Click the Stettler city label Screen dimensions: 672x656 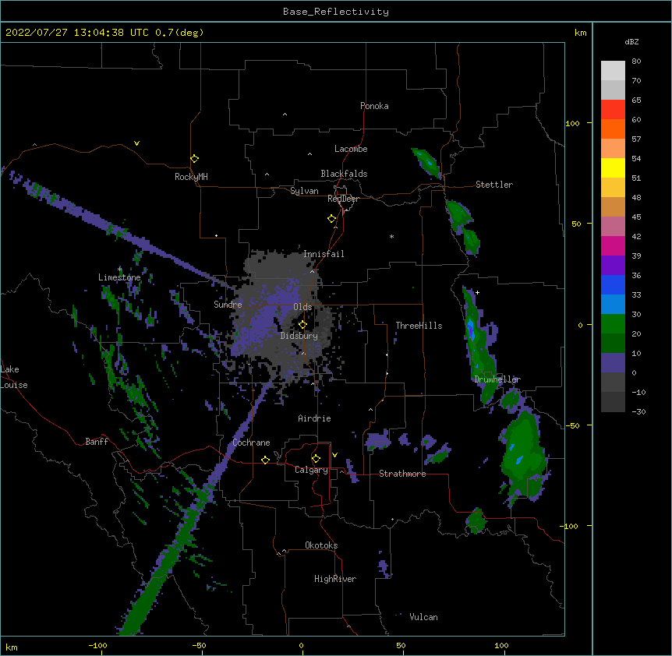point(494,185)
